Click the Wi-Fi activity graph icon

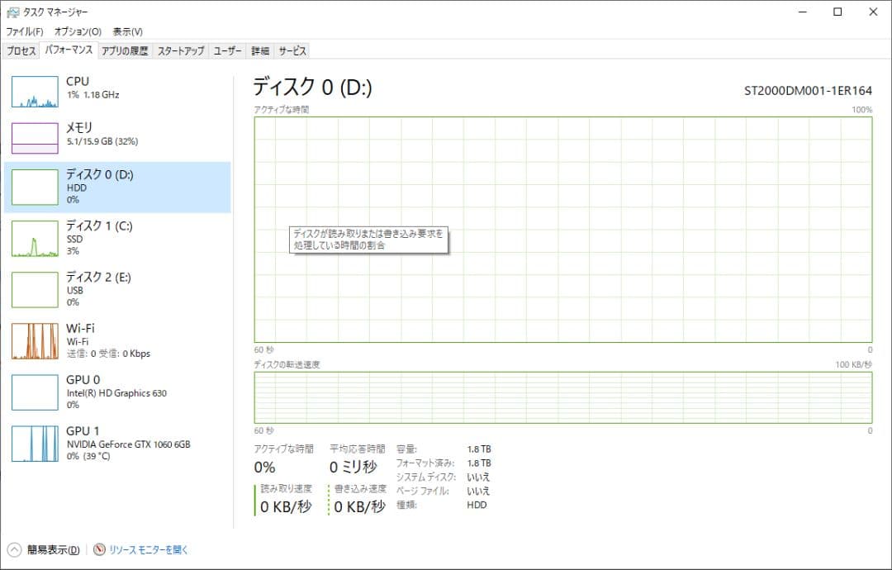pyautogui.click(x=35, y=341)
